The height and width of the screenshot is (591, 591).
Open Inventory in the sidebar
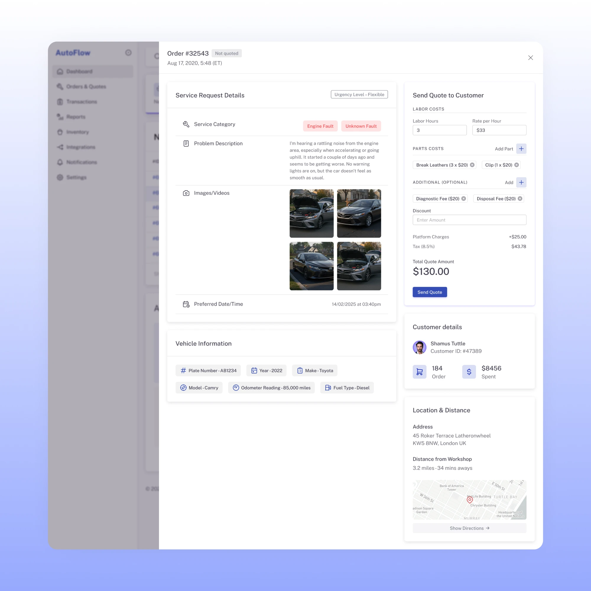pos(77,132)
